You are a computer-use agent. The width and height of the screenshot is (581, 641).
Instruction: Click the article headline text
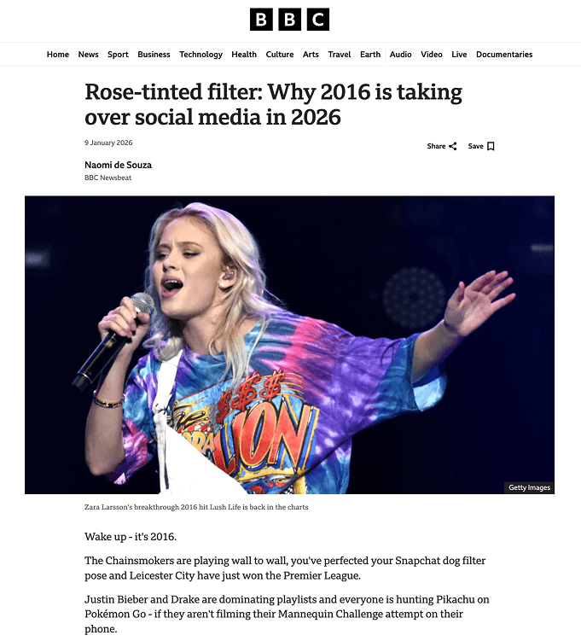273,104
